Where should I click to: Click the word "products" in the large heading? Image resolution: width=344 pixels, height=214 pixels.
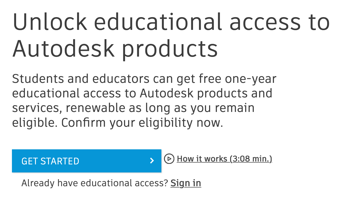pyautogui.click(x=170, y=49)
